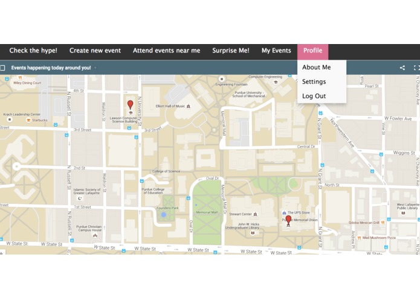420x298 pixels.
Task: Click Mad Mushroom Pizza restaurant icon
Action: (x=359, y=238)
